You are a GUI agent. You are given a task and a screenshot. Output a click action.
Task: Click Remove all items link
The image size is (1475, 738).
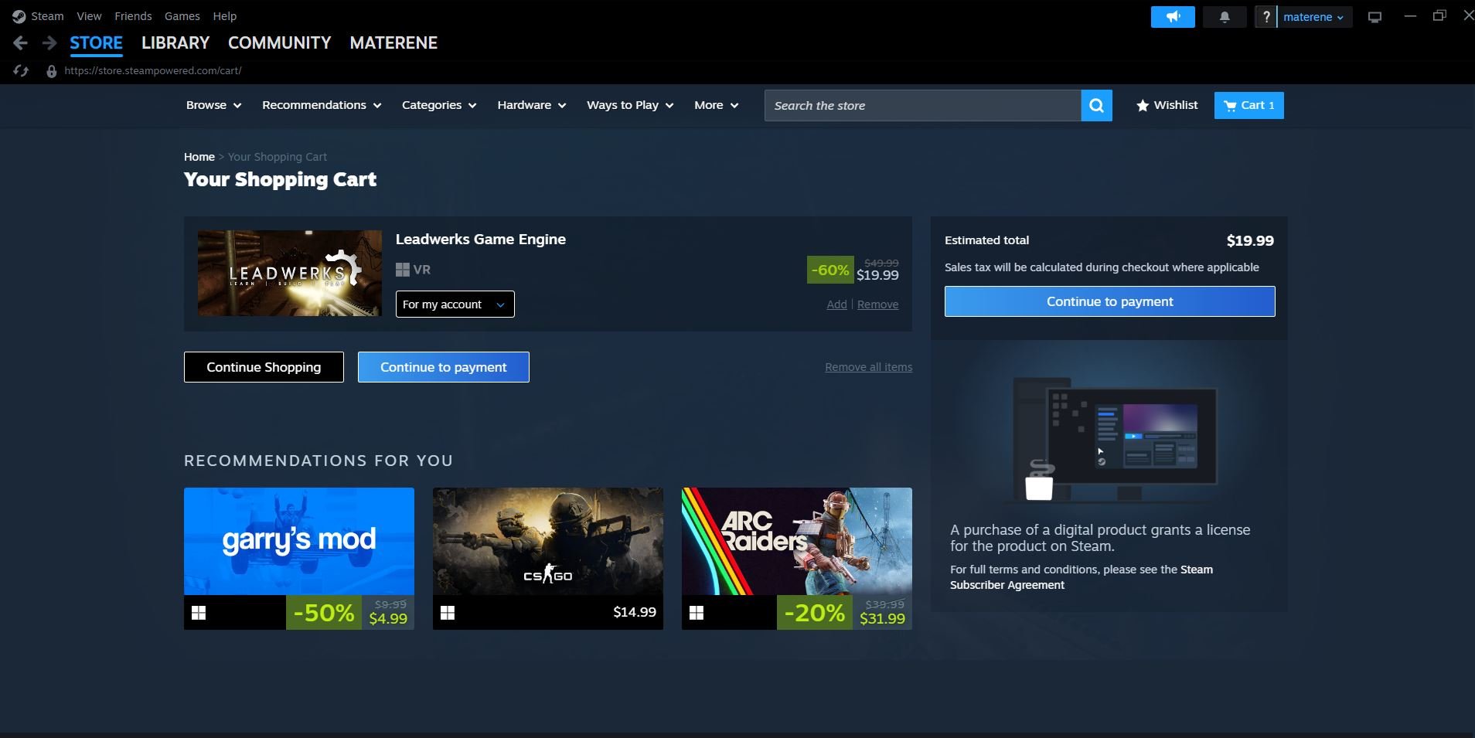tap(868, 367)
